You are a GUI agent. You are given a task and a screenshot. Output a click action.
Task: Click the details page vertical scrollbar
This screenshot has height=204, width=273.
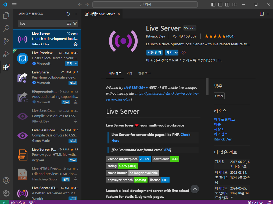click(x=207, y=87)
